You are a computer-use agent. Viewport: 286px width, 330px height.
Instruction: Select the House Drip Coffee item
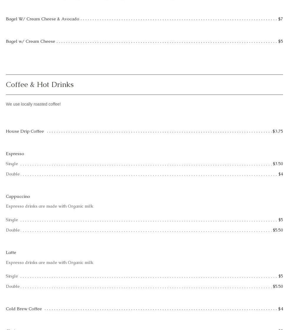25,131
